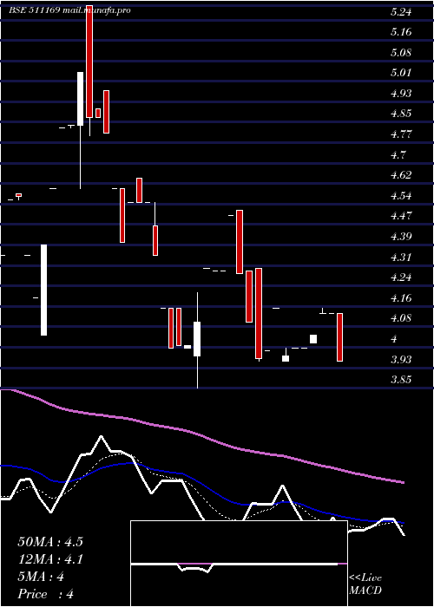
Task: Select the 3.85 price axis label
Action: 401,380
